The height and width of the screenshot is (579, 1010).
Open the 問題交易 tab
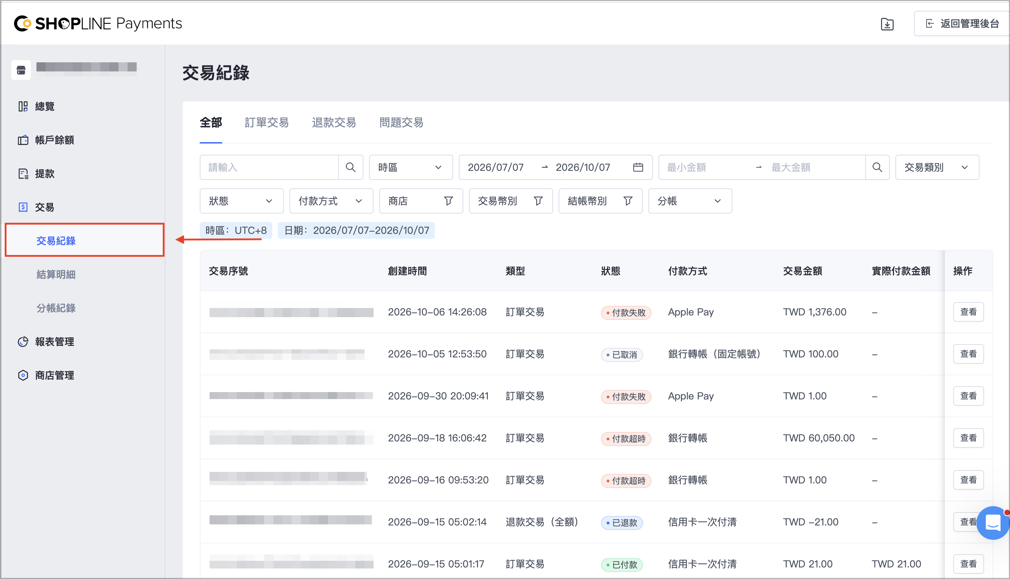[401, 123]
